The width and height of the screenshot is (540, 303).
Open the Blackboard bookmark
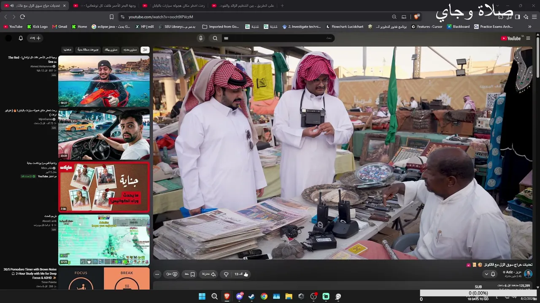click(x=458, y=27)
